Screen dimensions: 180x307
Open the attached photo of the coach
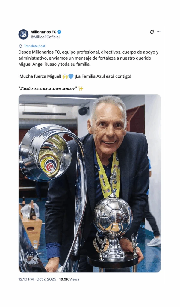click(x=90, y=183)
